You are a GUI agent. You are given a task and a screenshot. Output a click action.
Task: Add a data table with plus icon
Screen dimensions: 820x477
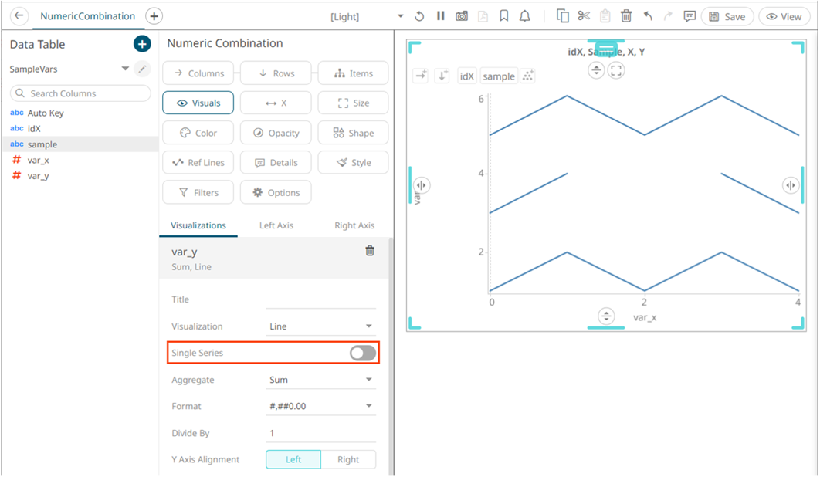coord(142,44)
